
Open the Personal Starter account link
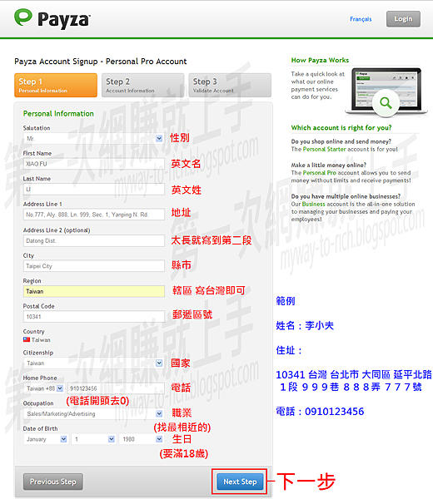325,149
